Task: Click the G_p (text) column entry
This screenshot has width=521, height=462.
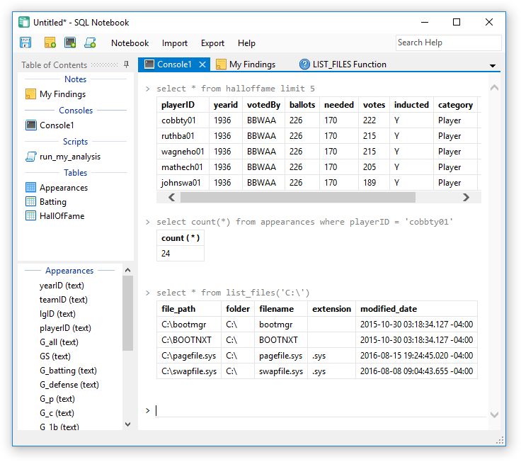Action: click(x=57, y=399)
